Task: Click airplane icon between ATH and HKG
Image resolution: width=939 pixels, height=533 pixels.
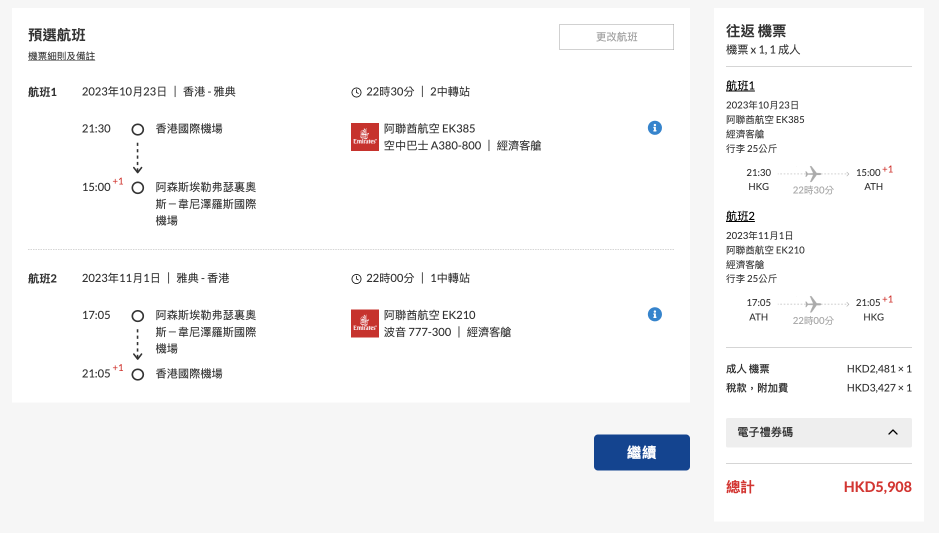Action: pyautogui.click(x=813, y=304)
